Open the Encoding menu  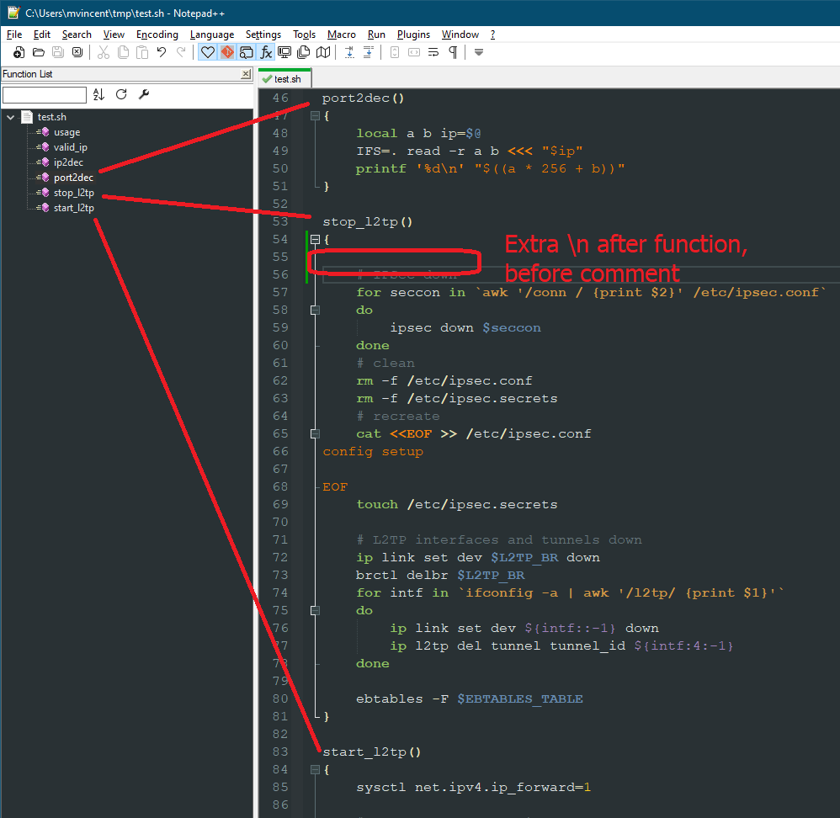click(x=157, y=35)
